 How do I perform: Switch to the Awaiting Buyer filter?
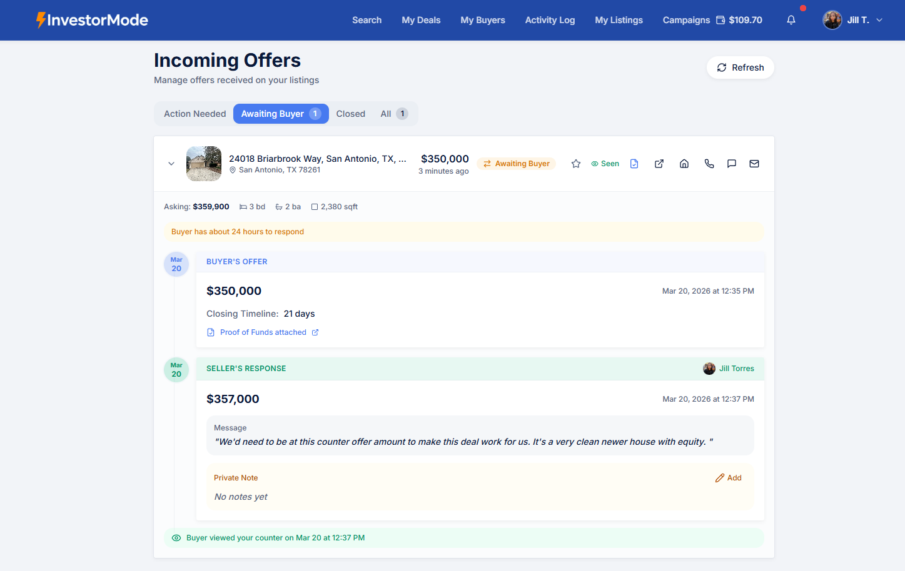280,113
